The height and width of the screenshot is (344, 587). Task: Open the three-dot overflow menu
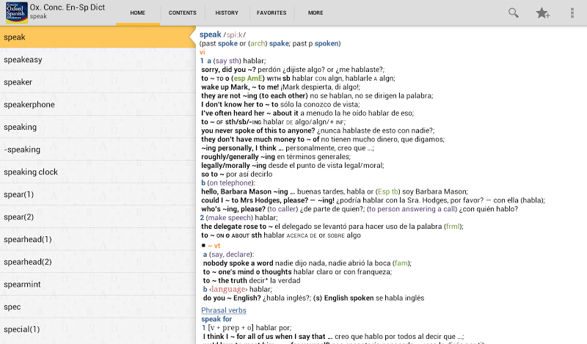point(572,12)
